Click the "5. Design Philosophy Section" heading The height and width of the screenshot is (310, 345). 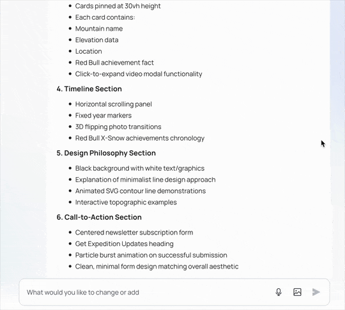[106, 153]
